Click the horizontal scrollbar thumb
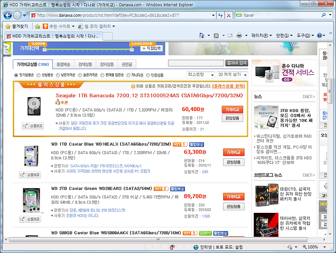 [x=158, y=239]
